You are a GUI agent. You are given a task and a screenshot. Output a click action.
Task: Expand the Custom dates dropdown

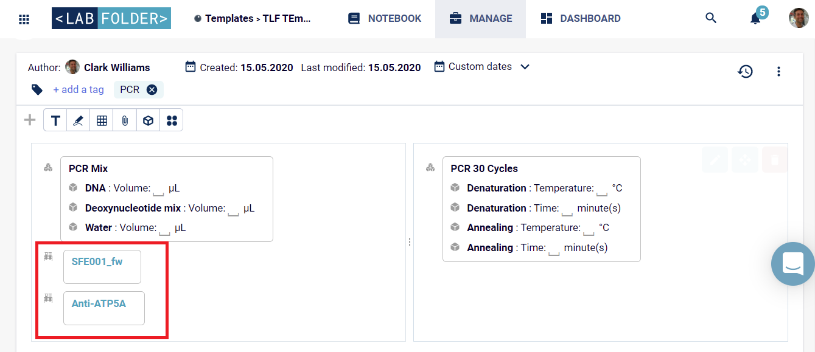click(482, 67)
